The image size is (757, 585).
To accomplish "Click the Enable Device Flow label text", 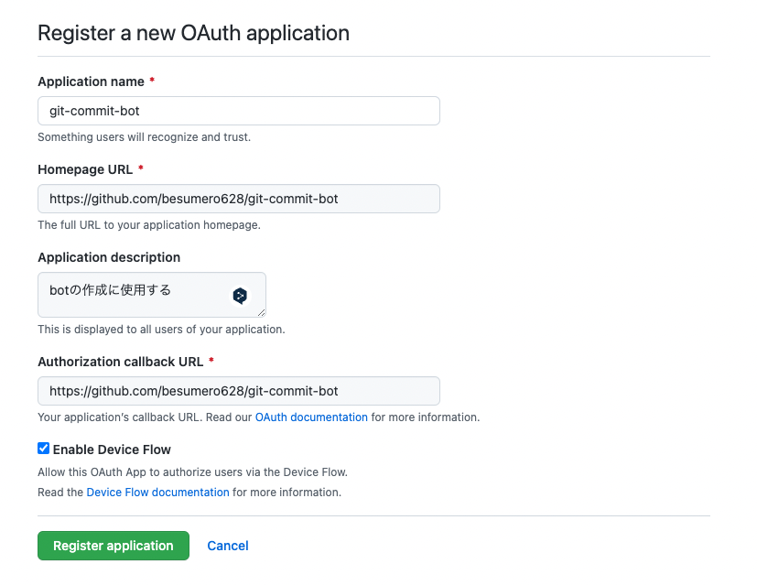I will [111, 449].
